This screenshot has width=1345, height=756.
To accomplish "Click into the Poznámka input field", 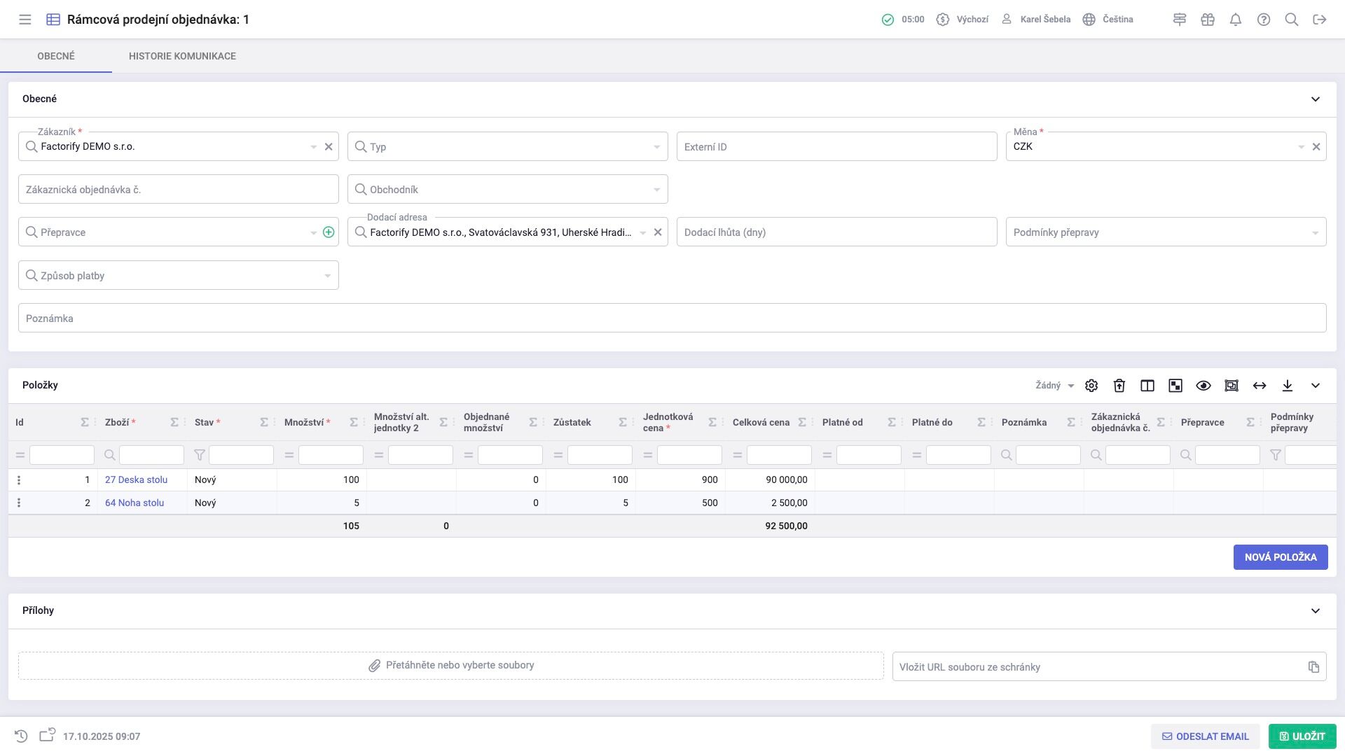I will 671,318.
